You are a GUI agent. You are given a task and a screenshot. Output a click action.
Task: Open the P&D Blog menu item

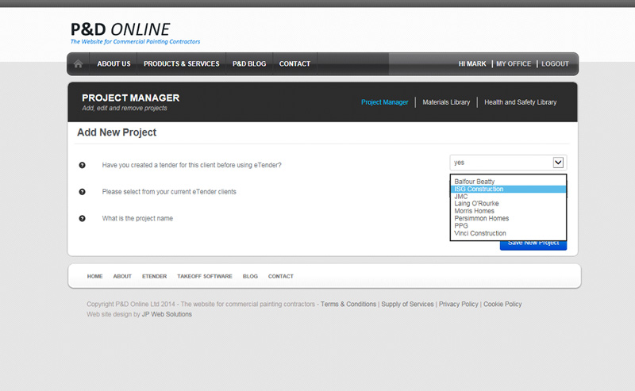pyautogui.click(x=249, y=63)
